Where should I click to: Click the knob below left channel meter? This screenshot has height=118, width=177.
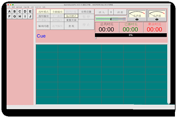(137, 19)
